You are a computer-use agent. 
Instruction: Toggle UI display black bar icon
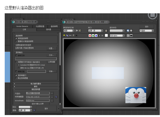coord(131,35)
